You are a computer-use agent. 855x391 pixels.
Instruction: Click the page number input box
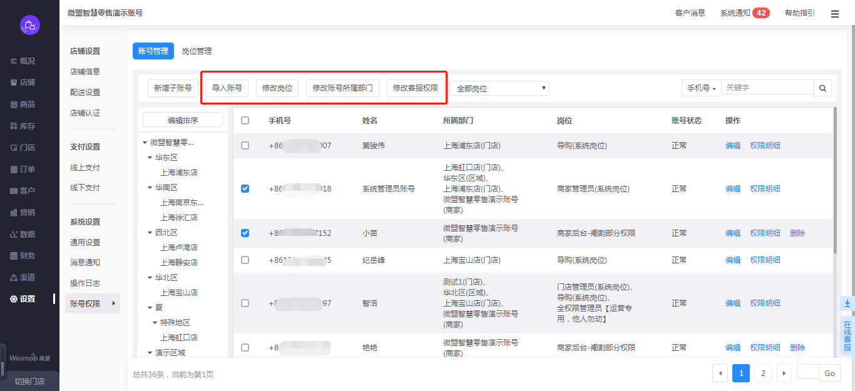[808, 372]
